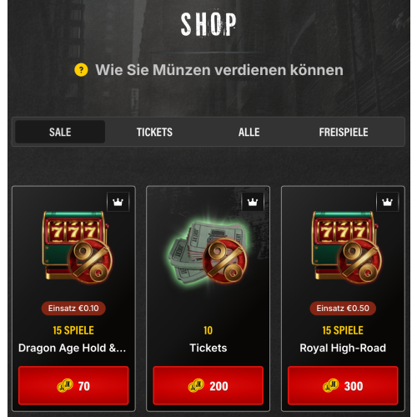Click the yellow question mark help icon
The height and width of the screenshot is (417, 417).
(x=81, y=70)
